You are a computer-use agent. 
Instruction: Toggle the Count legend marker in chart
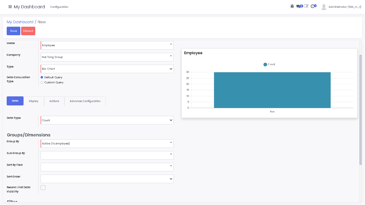point(265,64)
